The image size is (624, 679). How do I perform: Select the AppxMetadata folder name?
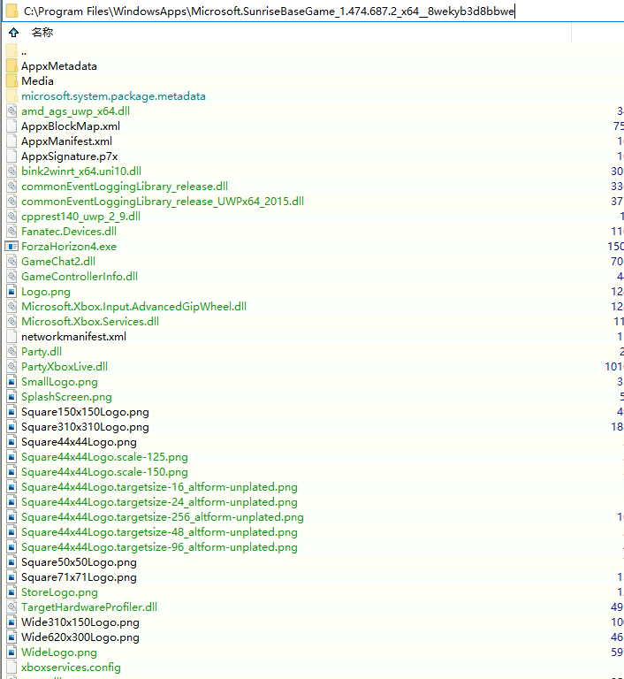tap(59, 66)
